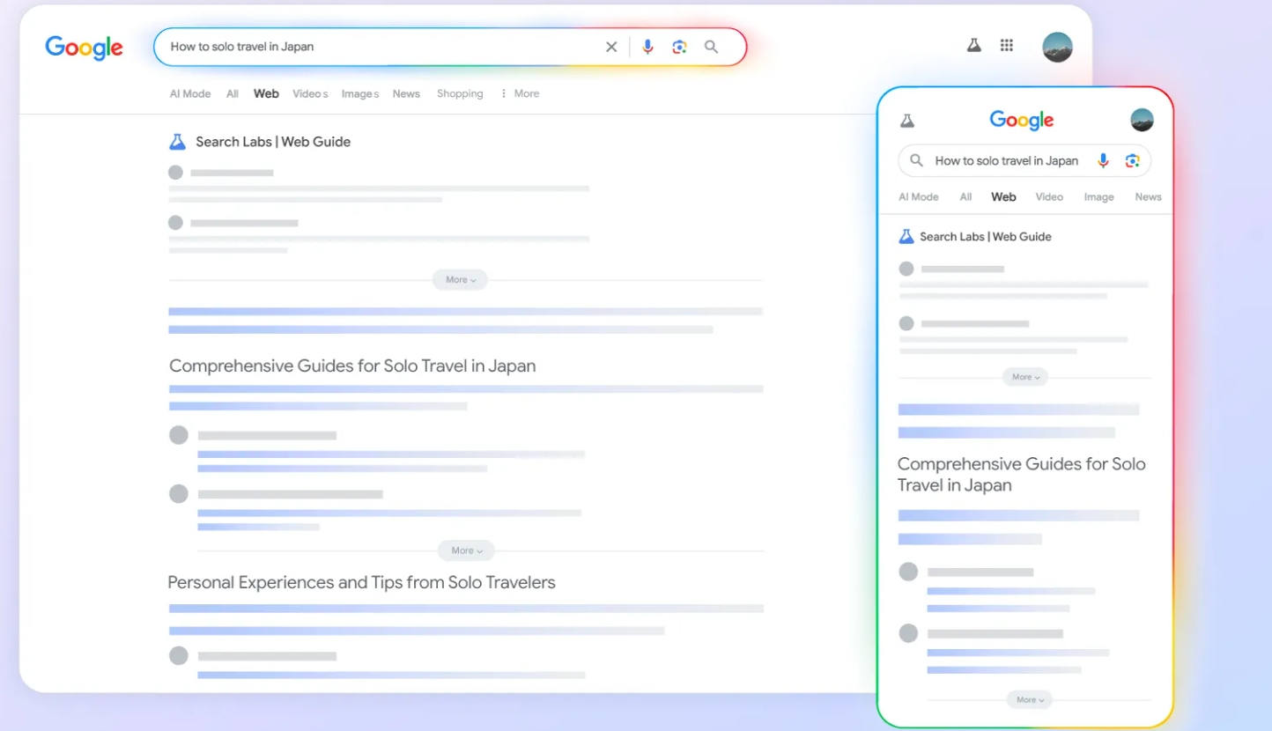Start voice search in desktop search bar
This screenshot has height=731, width=1272.
pyautogui.click(x=647, y=48)
